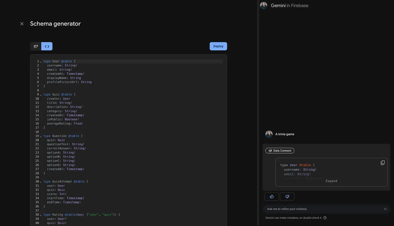
Task: Expand the collapsed code snippet in chat
Action: coord(332,181)
